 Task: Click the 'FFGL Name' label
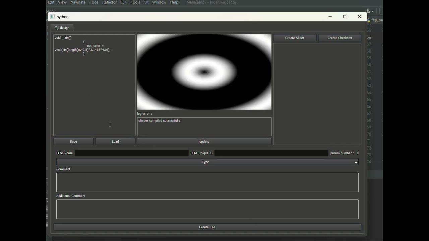point(64,153)
